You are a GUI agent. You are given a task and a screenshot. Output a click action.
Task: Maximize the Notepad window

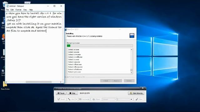click(x=54, y=6)
